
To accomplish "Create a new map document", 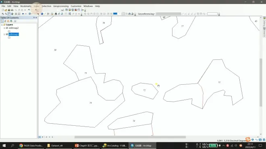I will (3, 10).
